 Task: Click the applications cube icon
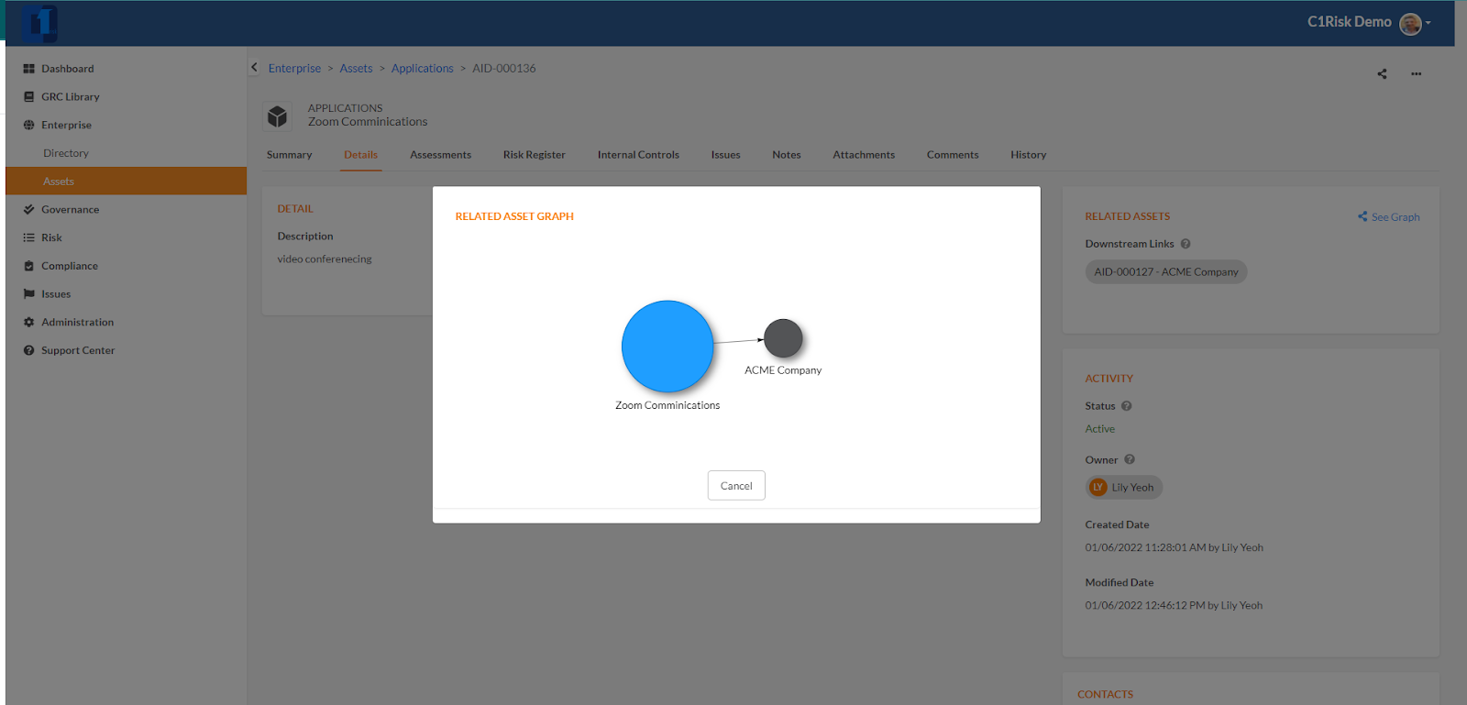277,116
